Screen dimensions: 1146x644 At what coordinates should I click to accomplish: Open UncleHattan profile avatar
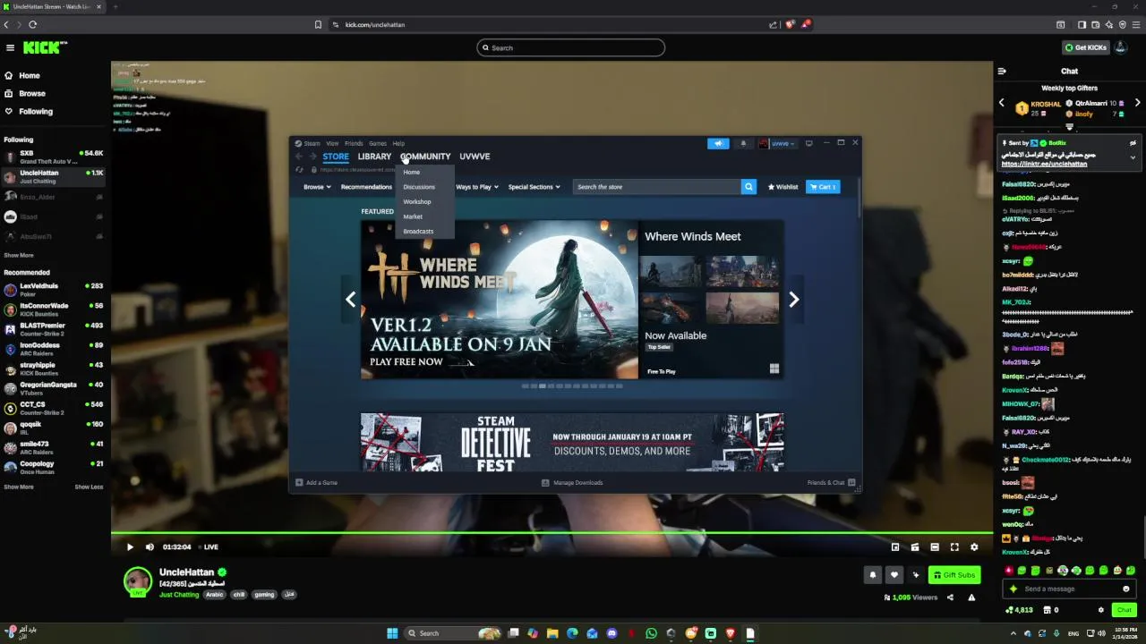[x=137, y=581]
